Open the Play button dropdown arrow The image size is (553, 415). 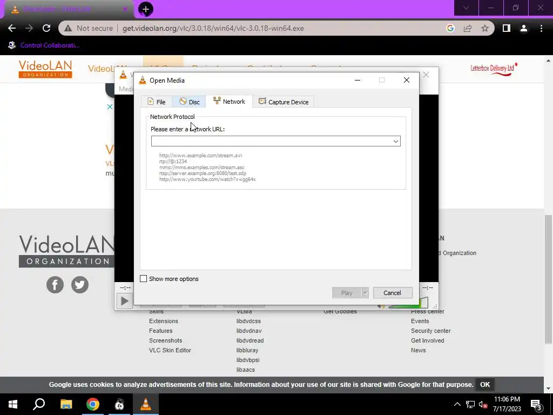click(x=366, y=292)
